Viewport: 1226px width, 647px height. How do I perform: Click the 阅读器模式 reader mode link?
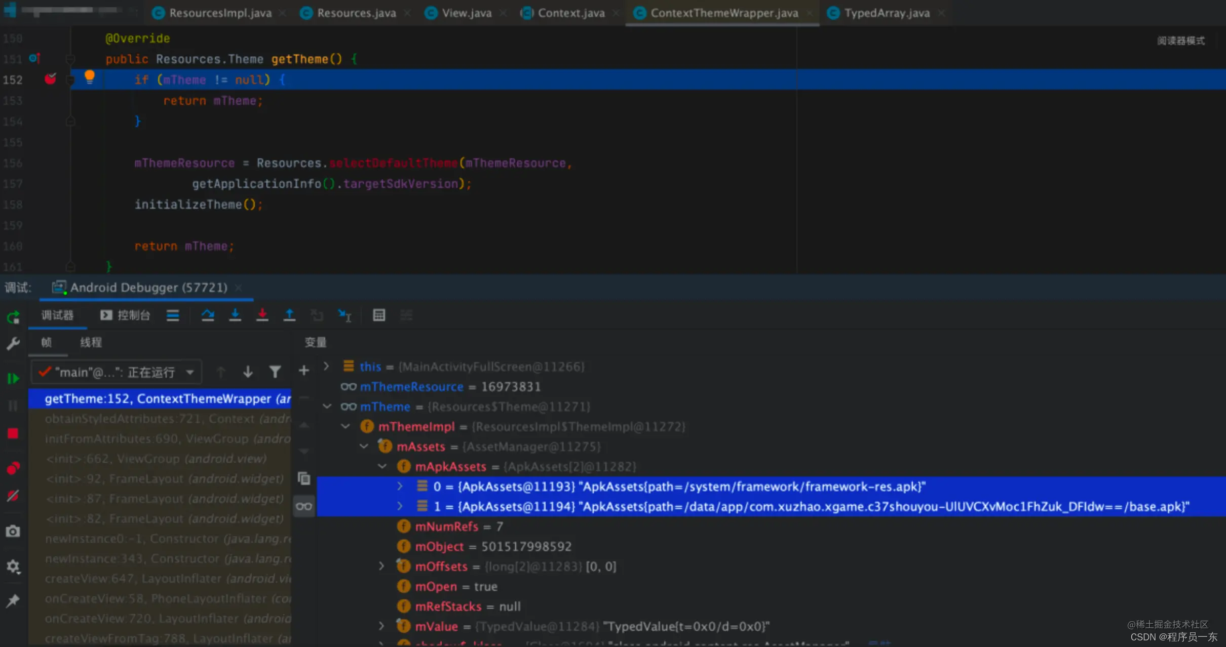coord(1181,41)
